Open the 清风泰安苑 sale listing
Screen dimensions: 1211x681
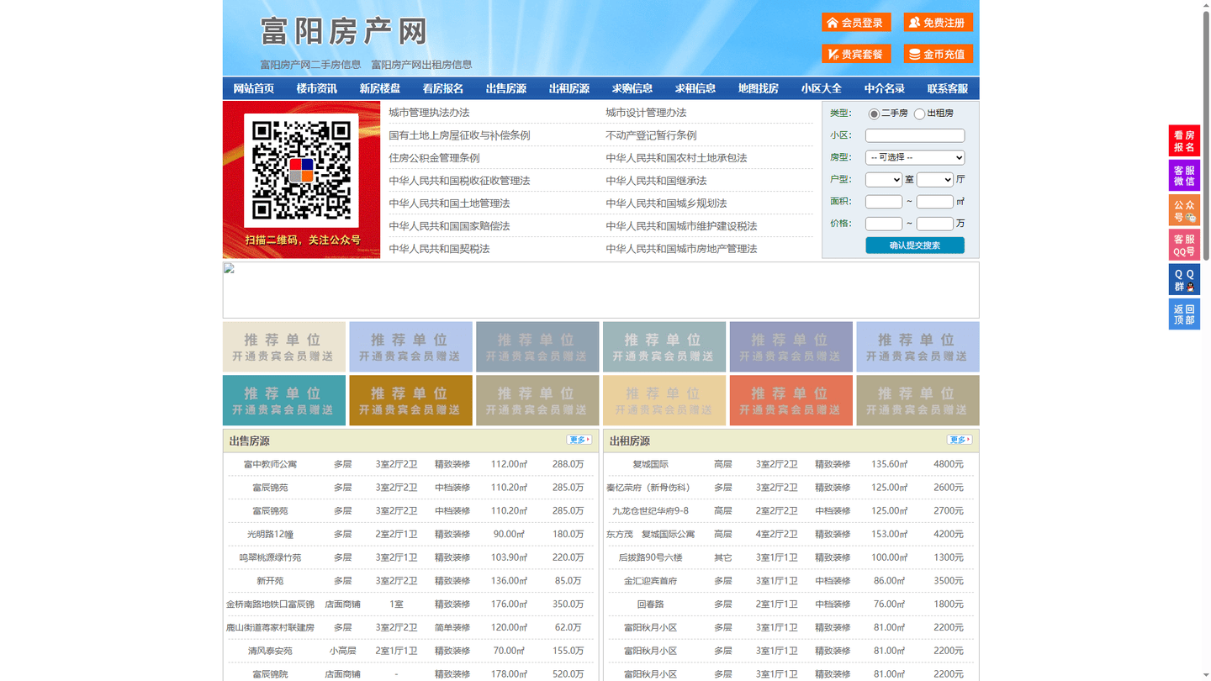pyautogui.click(x=270, y=651)
